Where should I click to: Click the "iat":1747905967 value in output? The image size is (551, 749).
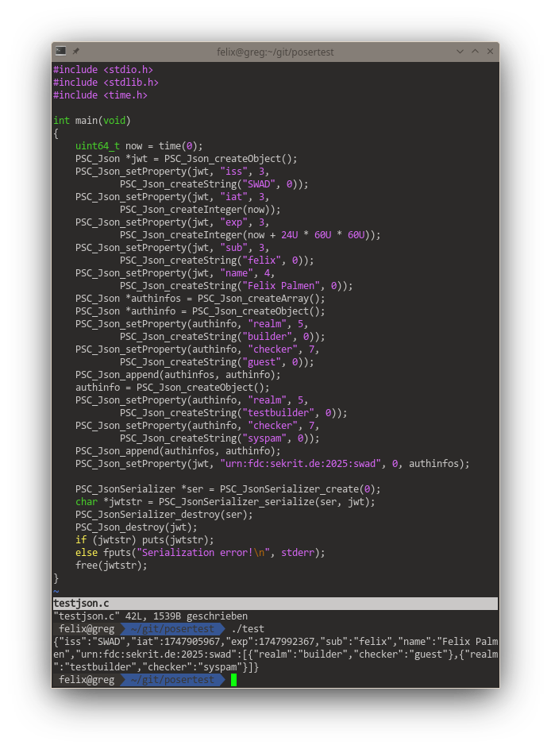175,642
